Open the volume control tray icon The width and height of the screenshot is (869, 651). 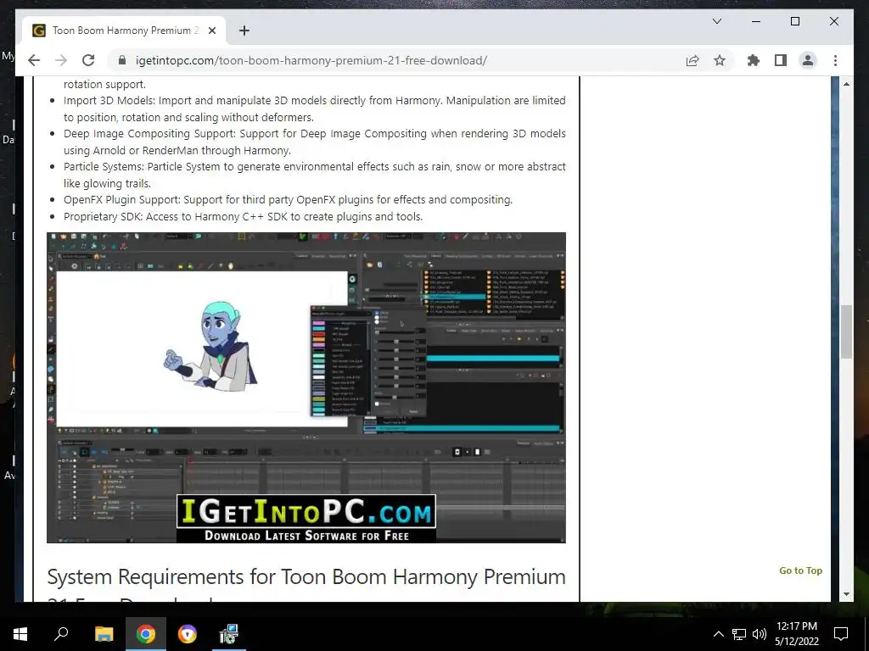(760, 634)
